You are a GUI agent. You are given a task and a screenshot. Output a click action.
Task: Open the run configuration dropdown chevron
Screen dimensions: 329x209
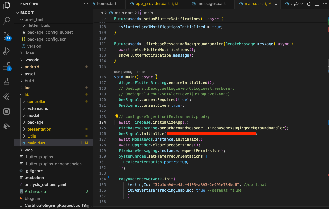pyautogui.click(x=301, y=4)
